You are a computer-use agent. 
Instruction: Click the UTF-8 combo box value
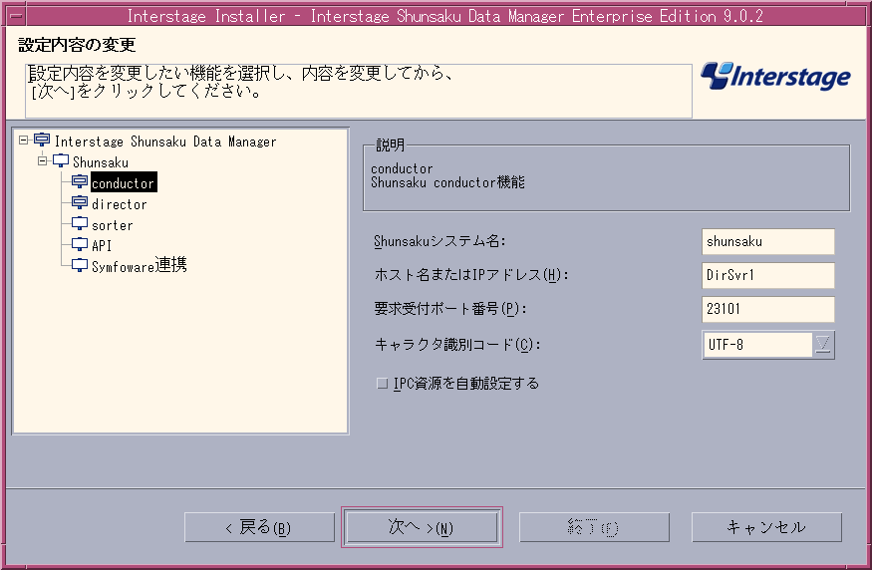coord(756,345)
